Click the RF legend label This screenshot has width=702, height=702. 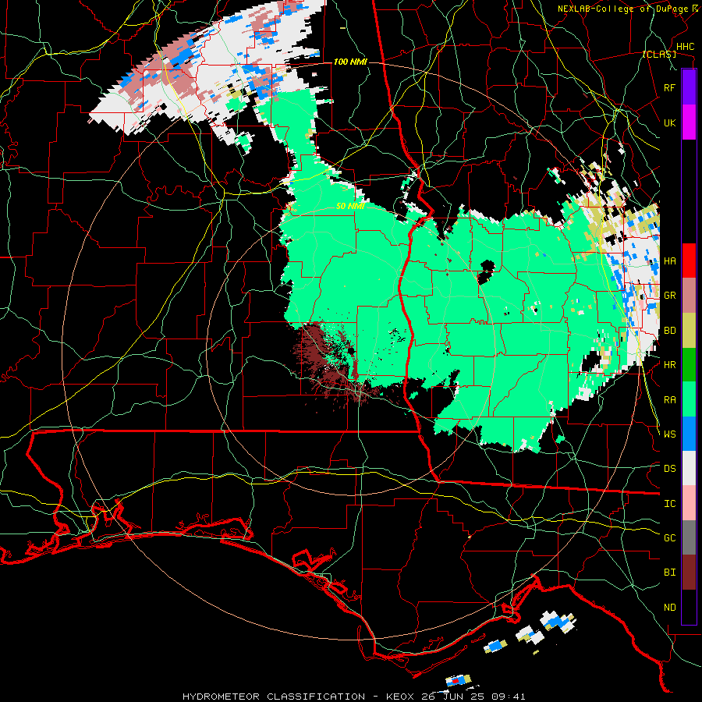pos(669,87)
